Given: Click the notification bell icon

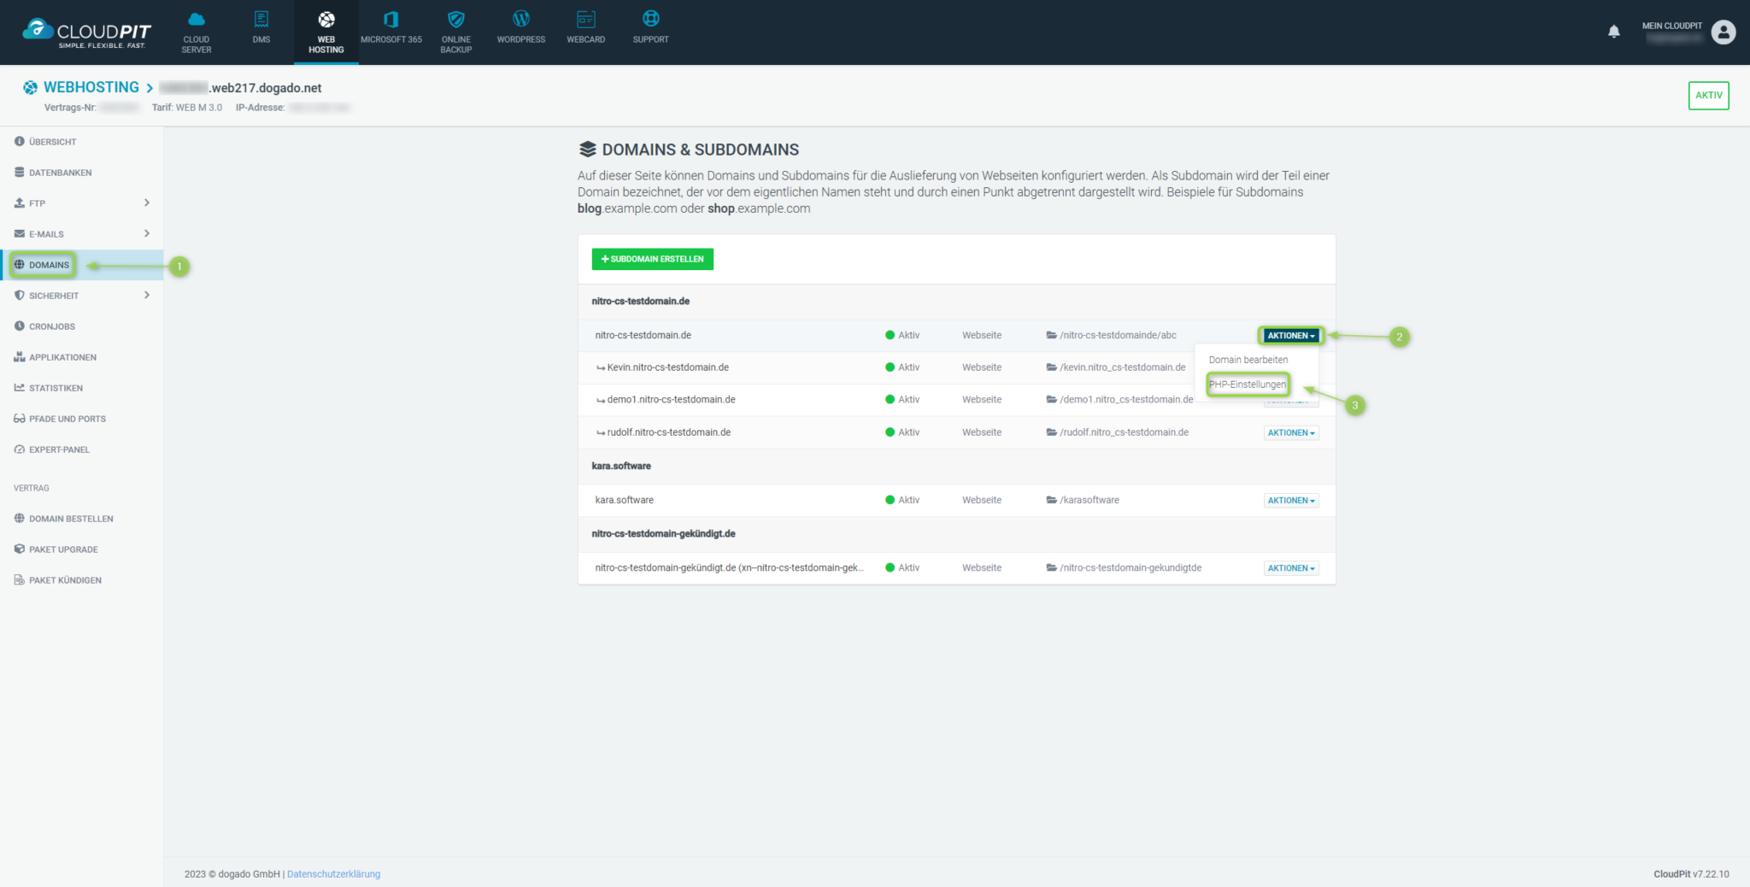Looking at the screenshot, I should pyautogui.click(x=1613, y=32).
